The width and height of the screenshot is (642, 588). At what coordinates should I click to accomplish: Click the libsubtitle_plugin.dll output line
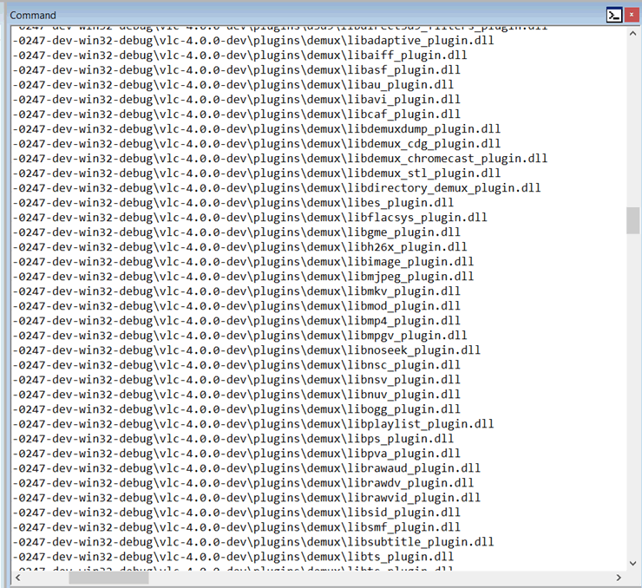click(x=253, y=542)
